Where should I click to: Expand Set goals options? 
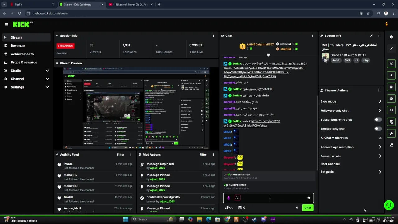click(380, 172)
